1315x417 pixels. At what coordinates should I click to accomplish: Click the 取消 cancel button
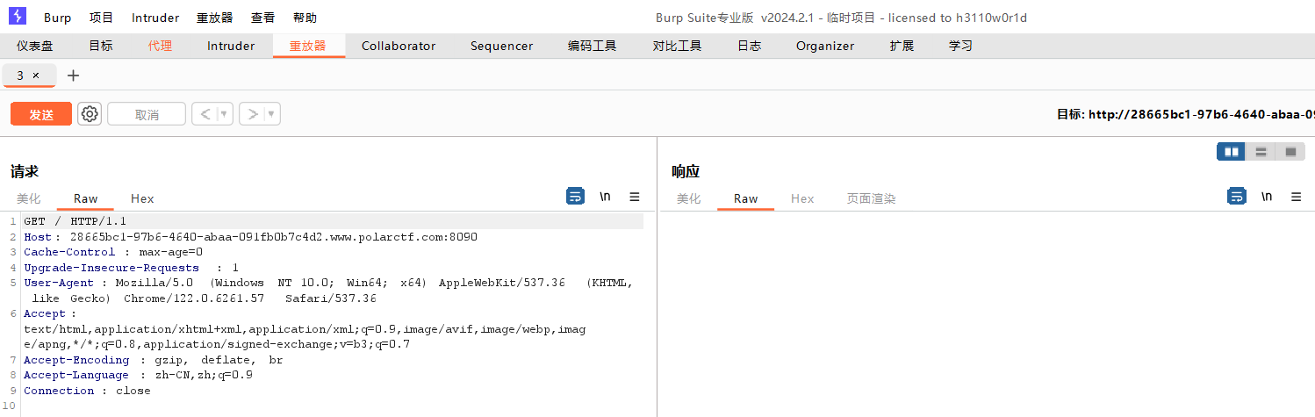[x=147, y=114]
